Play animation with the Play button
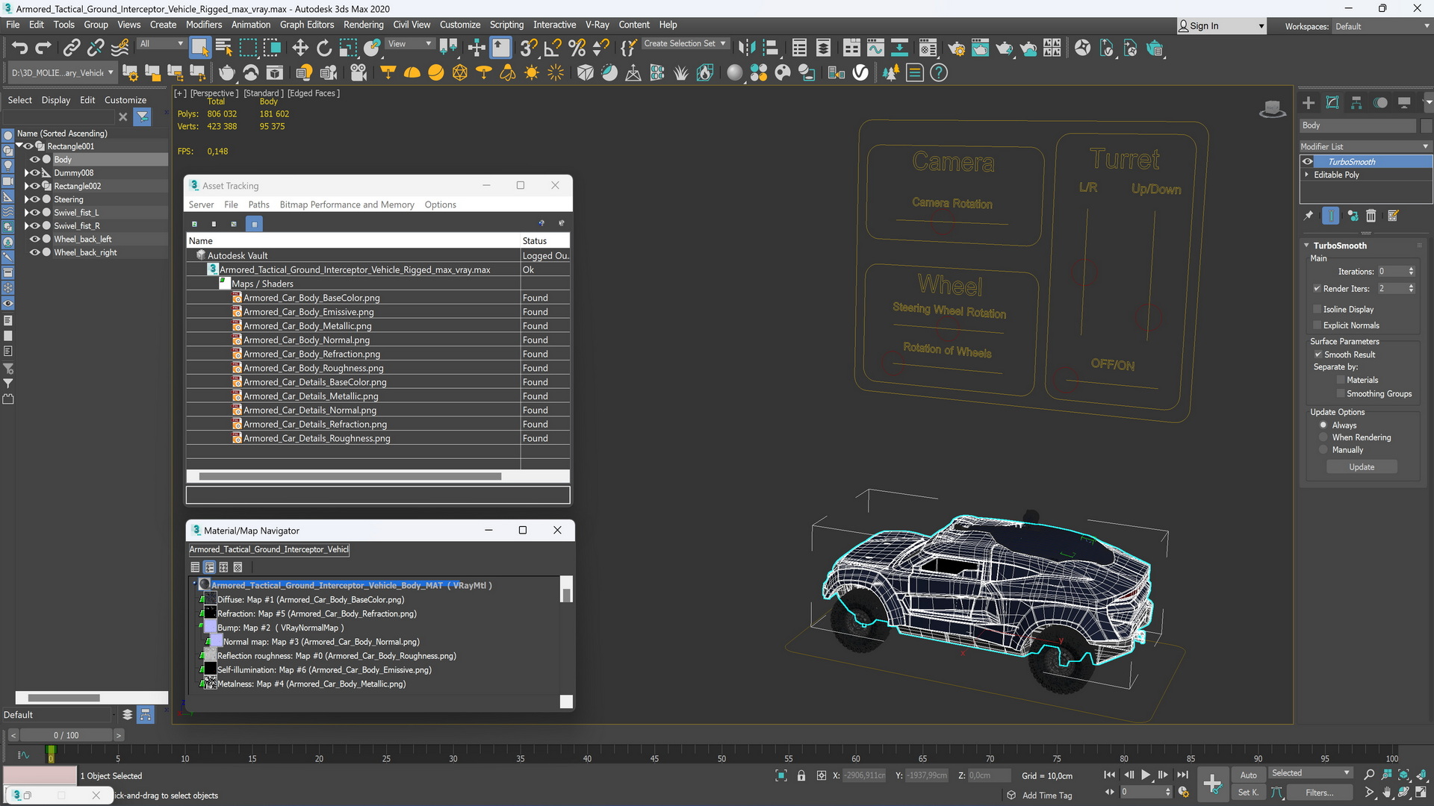The image size is (1434, 806). (1146, 775)
